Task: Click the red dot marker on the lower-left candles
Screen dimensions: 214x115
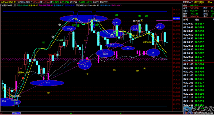Action: click(23, 78)
